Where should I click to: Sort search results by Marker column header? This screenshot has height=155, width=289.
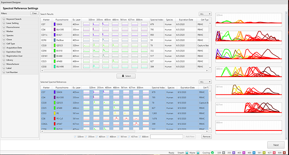click(46, 20)
